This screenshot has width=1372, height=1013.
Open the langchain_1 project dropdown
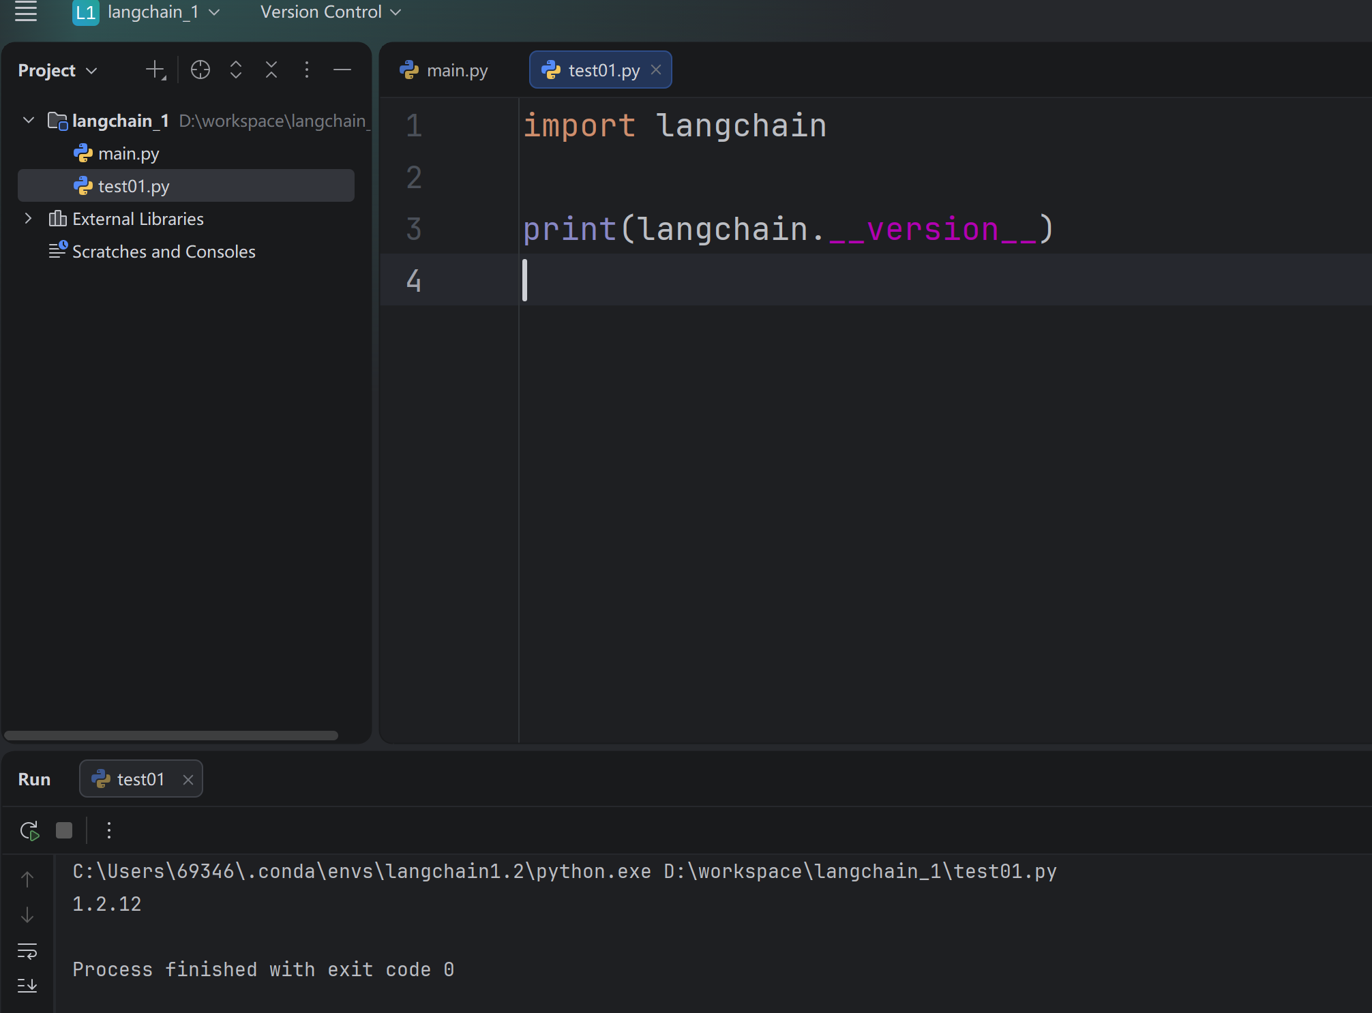pos(164,12)
